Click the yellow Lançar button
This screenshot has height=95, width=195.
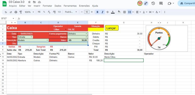(112, 28)
